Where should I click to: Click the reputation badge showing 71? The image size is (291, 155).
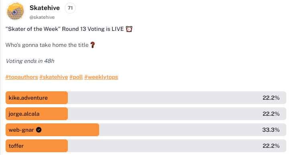(x=70, y=8)
